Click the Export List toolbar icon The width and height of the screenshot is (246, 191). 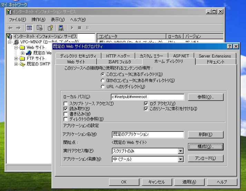[x=39, y=28]
